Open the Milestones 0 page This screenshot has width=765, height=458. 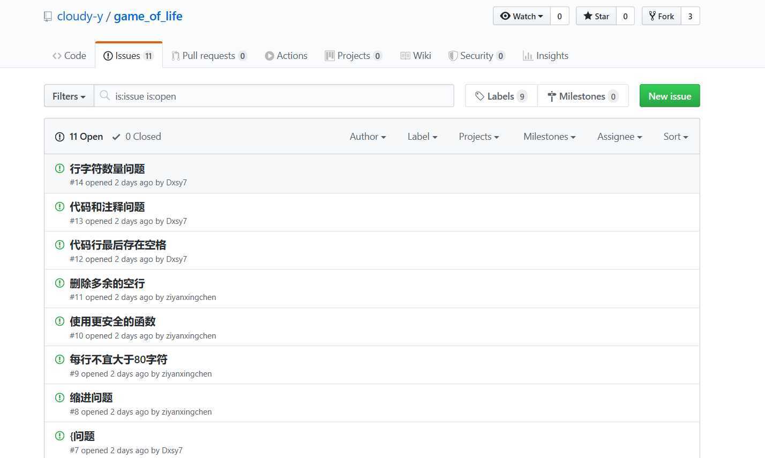[583, 96]
